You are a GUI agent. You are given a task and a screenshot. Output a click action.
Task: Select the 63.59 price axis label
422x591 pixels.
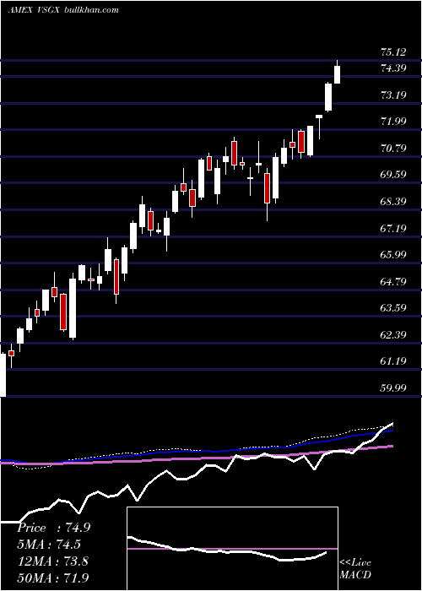click(x=393, y=308)
